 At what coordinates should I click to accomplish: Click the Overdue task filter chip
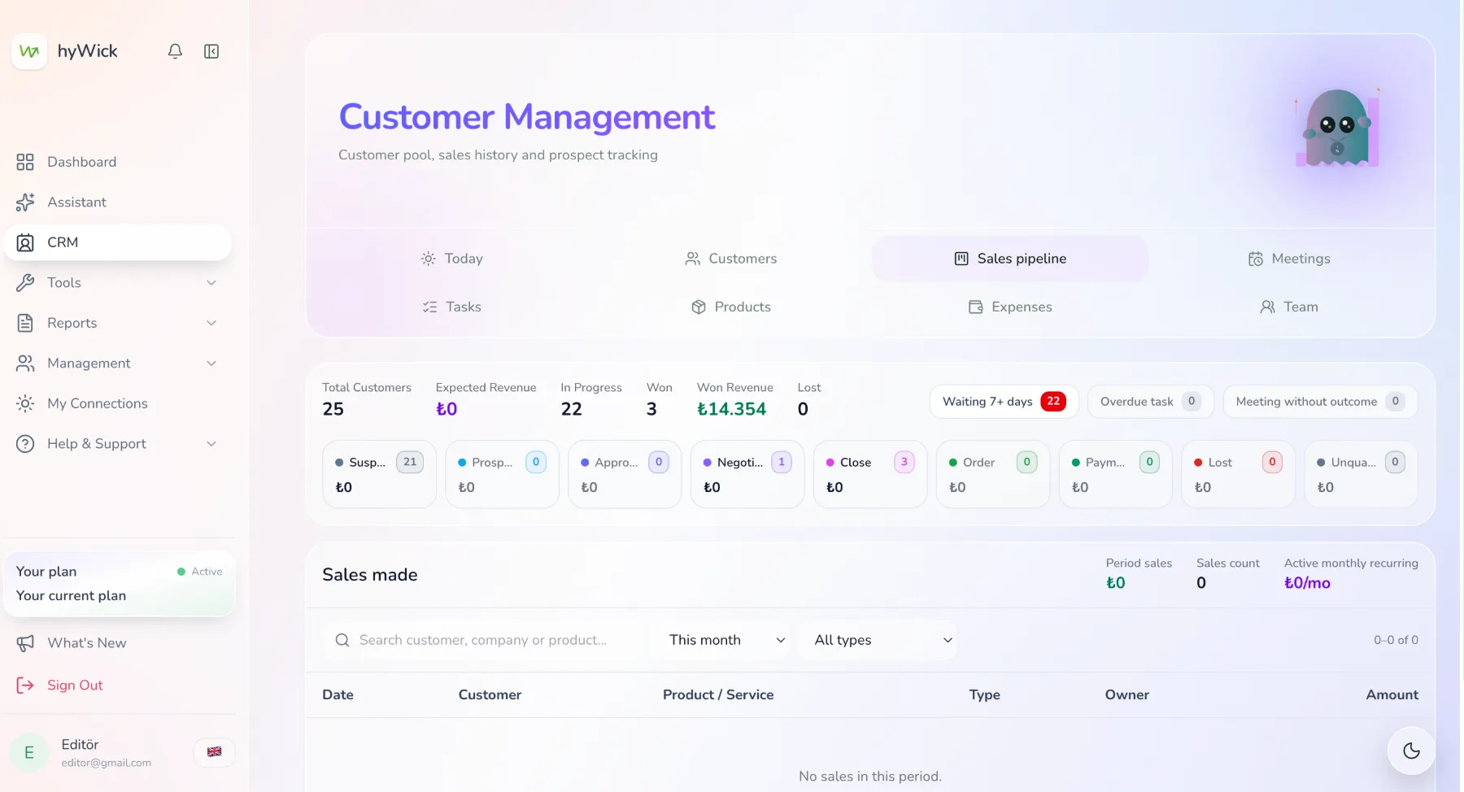click(1150, 402)
